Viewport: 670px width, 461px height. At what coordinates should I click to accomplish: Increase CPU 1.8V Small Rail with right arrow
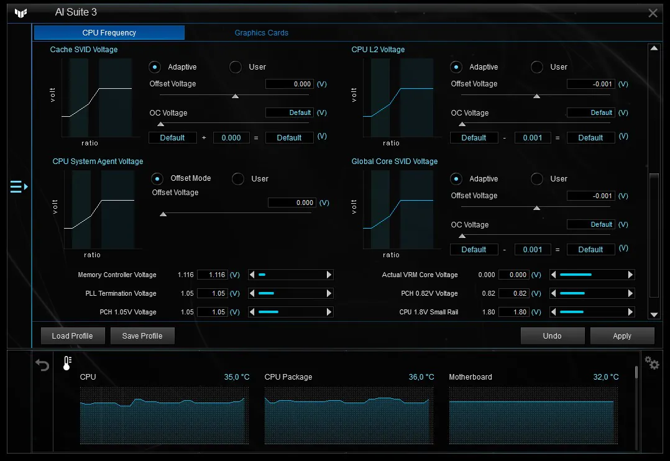[x=630, y=312]
